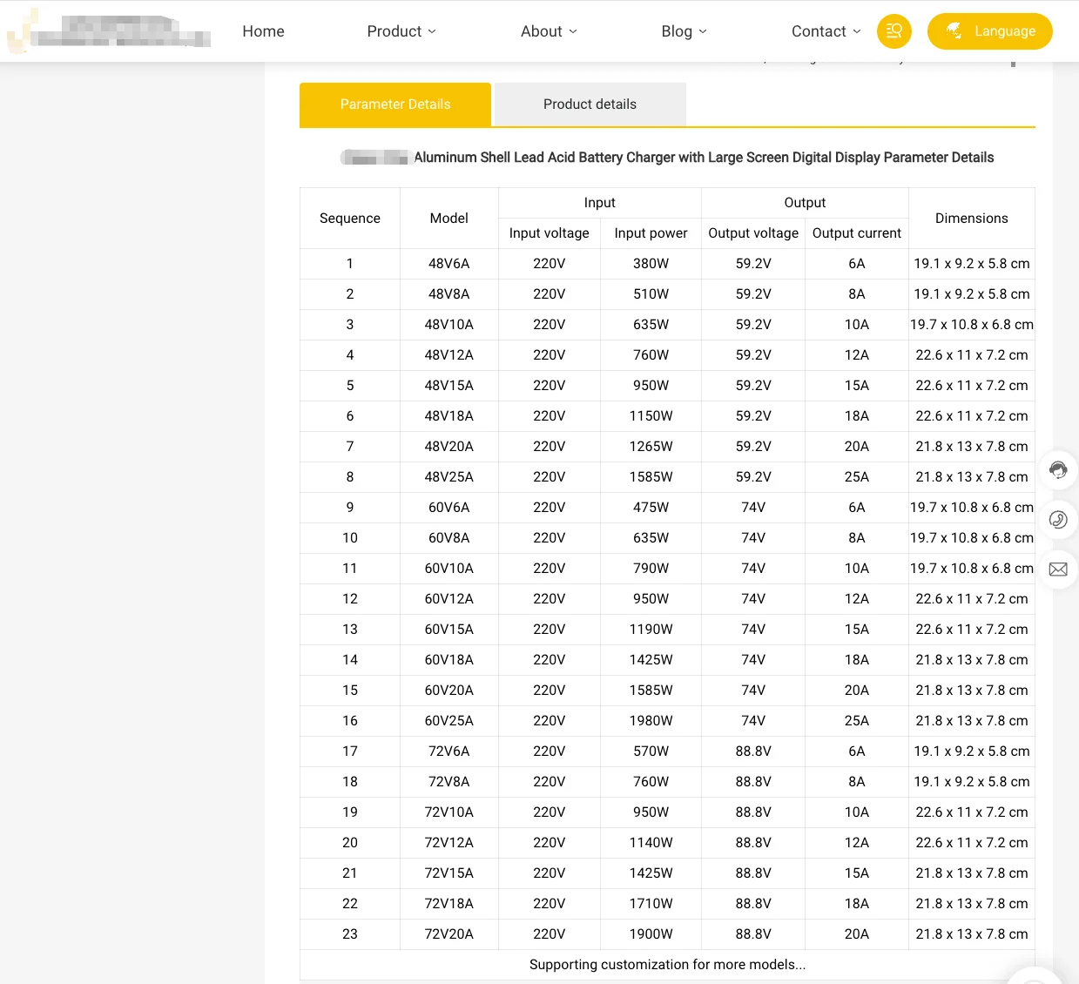Click the 790W input power value

pyautogui.click(x=651, y=569)
